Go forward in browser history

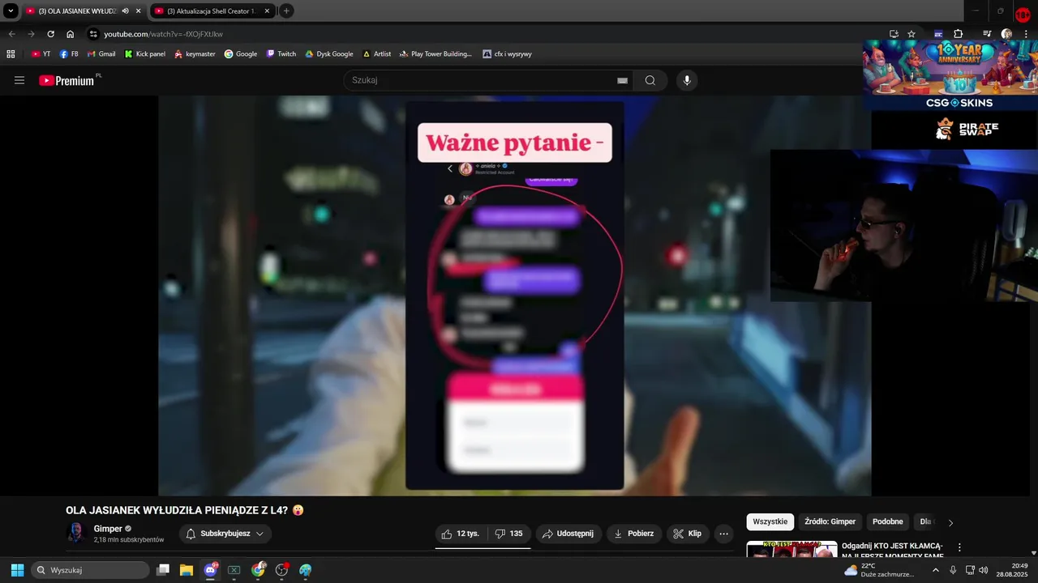point(31,34)
